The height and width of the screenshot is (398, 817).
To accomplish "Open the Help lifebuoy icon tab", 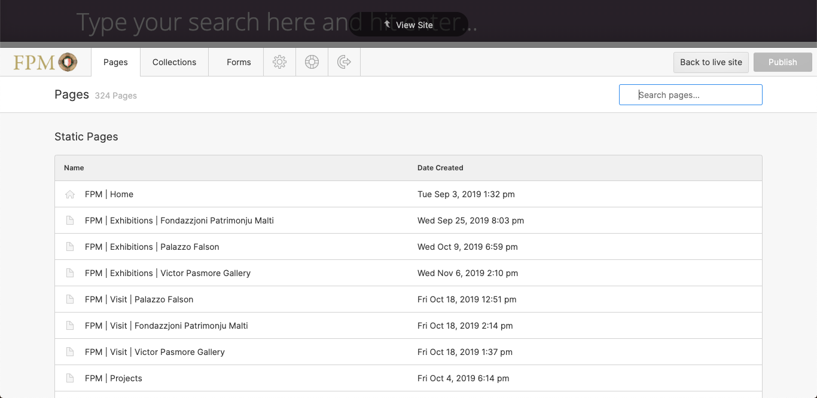I will [312, 62].
